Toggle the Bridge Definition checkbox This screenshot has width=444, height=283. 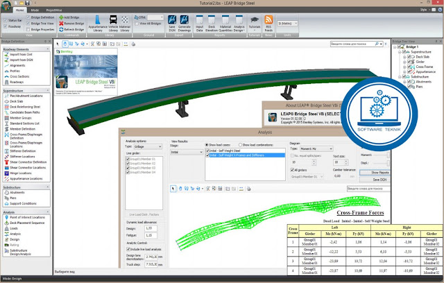click(28, 17)
